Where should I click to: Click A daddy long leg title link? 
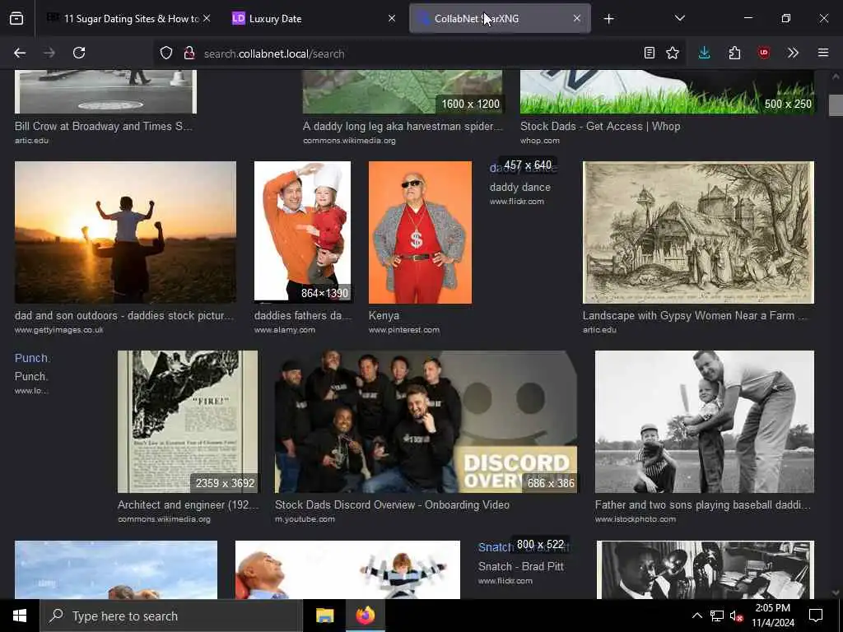(x=403, y=126)
